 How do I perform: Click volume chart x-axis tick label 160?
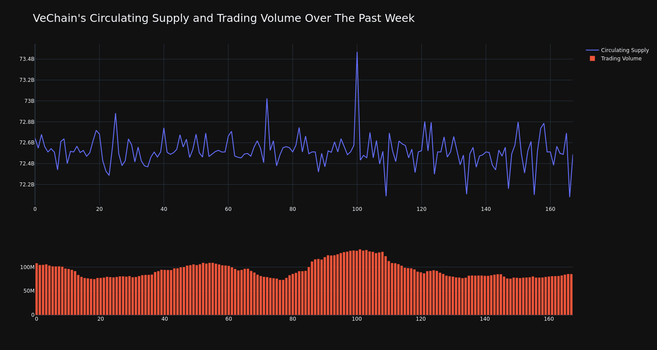pos(549,319)
